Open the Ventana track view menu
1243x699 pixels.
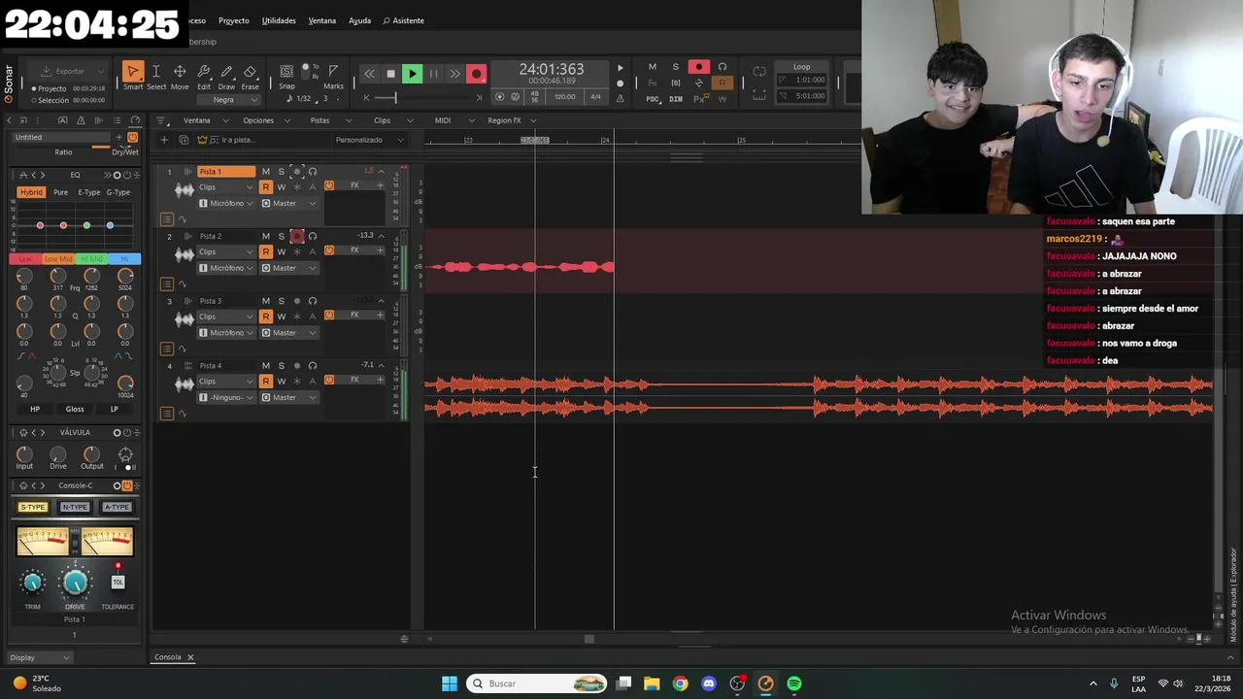pyautogui.click(x=205, y=120)
